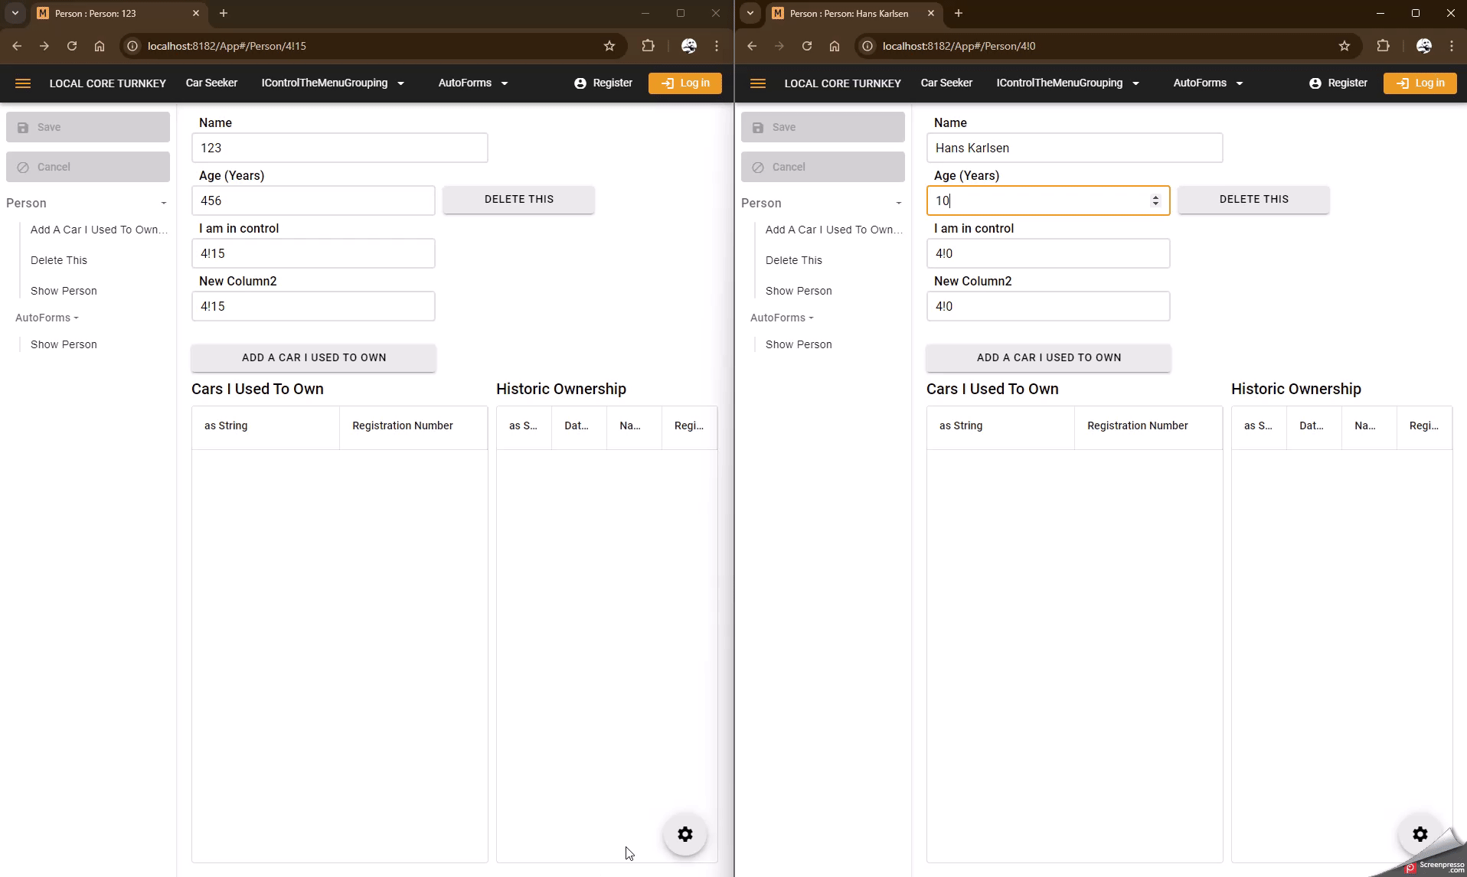Open hamburger menu in left window
Screen dimensions: 1467x877
pos(23,83)
